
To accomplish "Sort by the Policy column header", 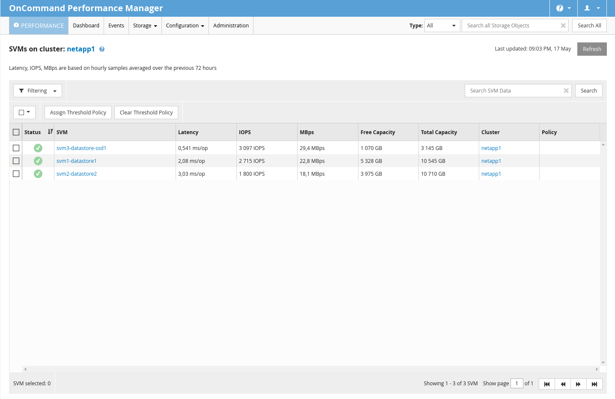I will tap(570, 132).
